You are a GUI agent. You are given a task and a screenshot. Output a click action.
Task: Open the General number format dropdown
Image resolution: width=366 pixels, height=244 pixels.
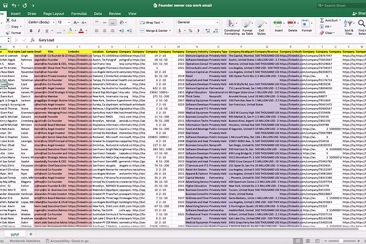(217, 23)
